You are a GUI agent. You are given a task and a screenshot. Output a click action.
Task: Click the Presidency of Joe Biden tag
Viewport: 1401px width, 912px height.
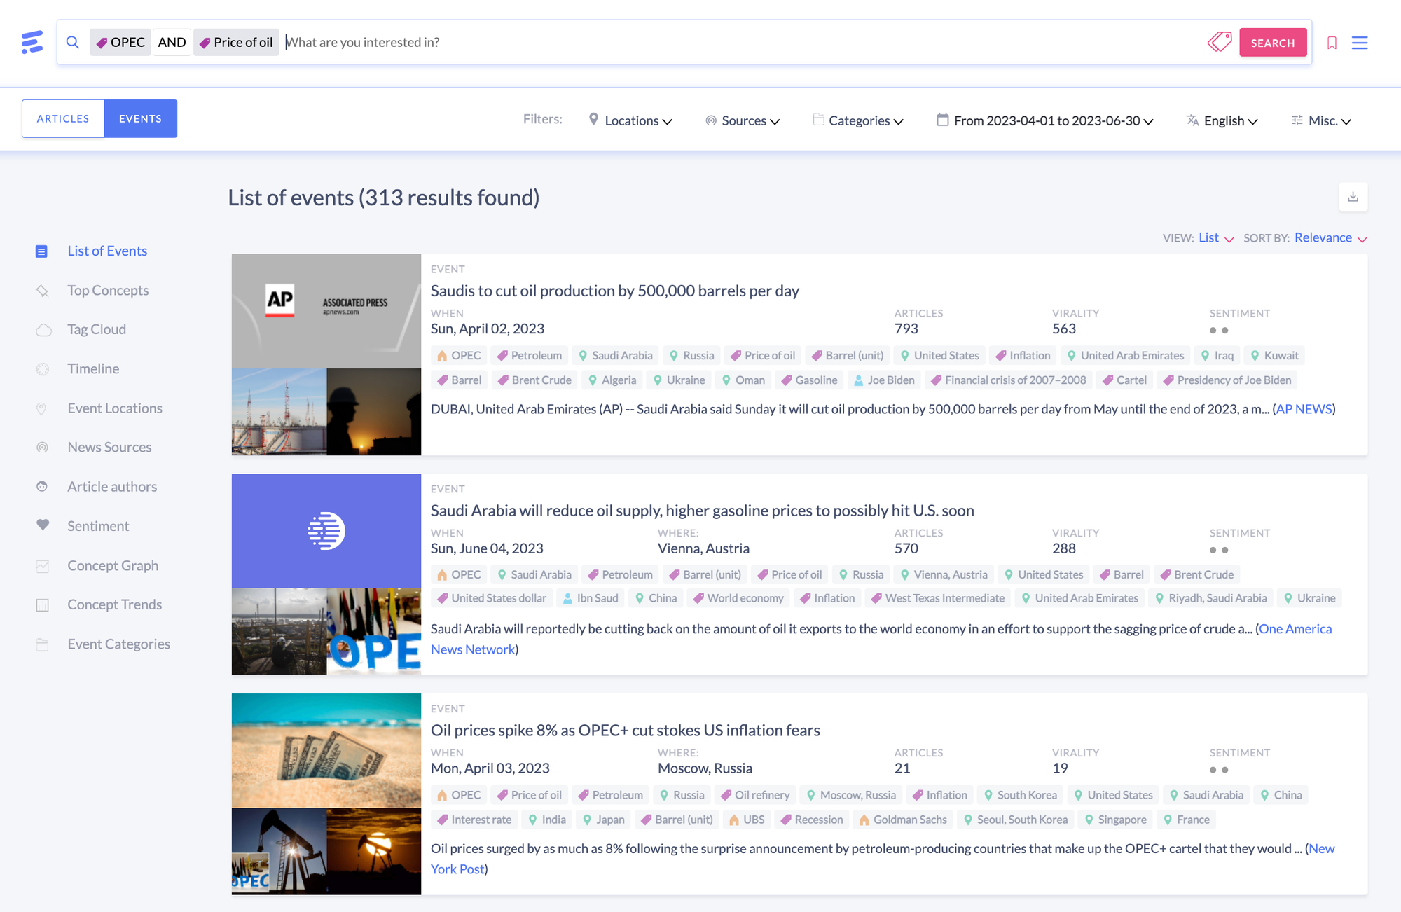(x=1227, y=380)
